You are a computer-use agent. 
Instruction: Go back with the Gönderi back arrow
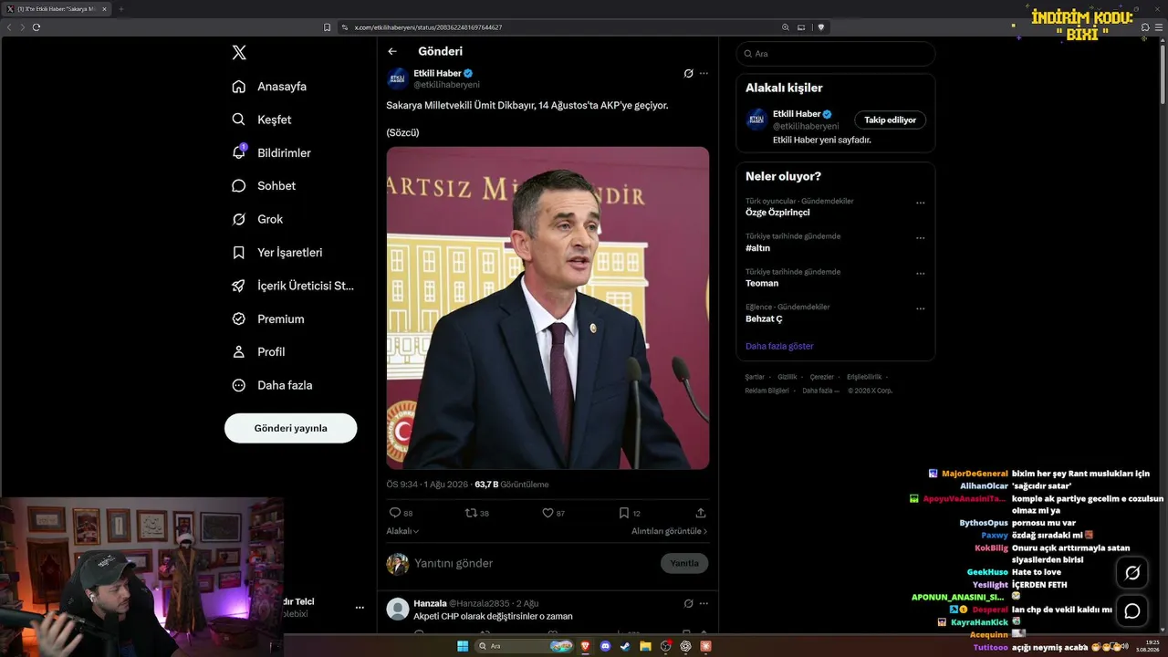(392, 52)
